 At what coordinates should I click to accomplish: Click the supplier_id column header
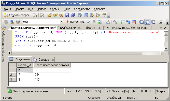[25, 65]
